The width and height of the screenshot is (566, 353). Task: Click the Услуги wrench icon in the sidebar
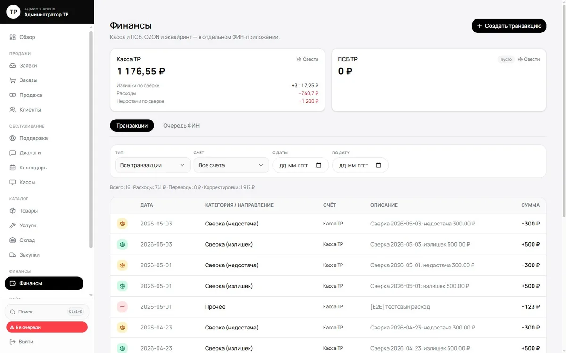13,225
